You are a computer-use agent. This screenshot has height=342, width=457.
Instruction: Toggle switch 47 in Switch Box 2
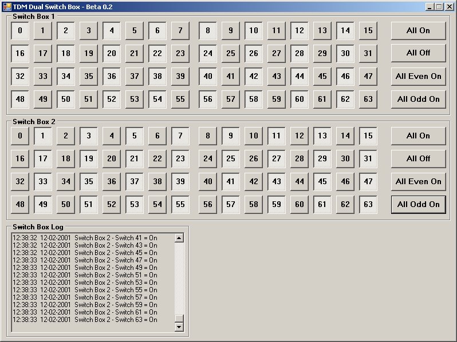(x=368, y=182)
